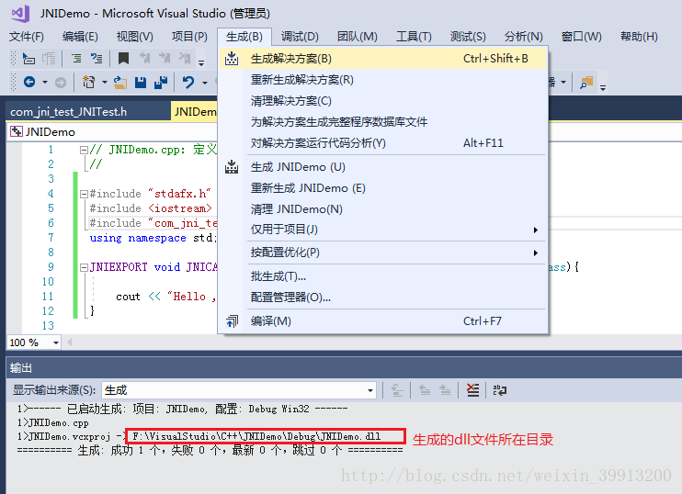Click the member list display toolbar icon
The image size is (682, 494).
(28, 58)
